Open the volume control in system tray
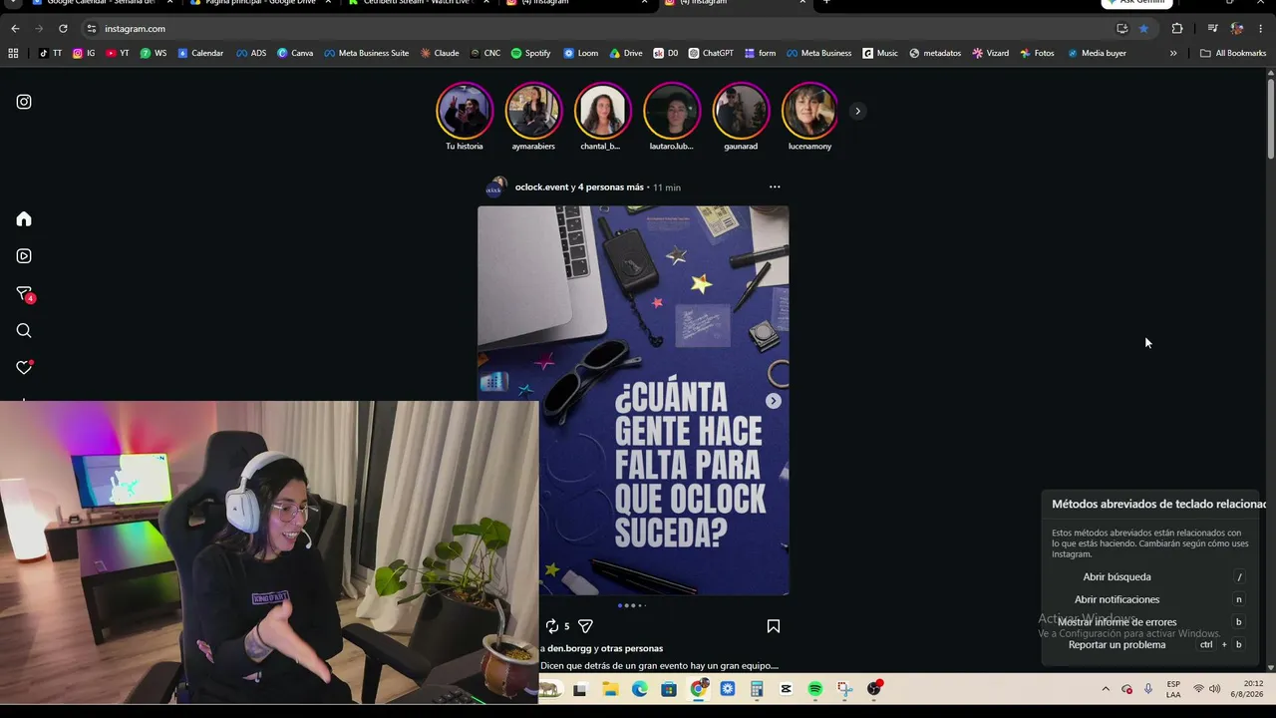The height and width of the screenshot is (718, 1276). pos(1214,689)
